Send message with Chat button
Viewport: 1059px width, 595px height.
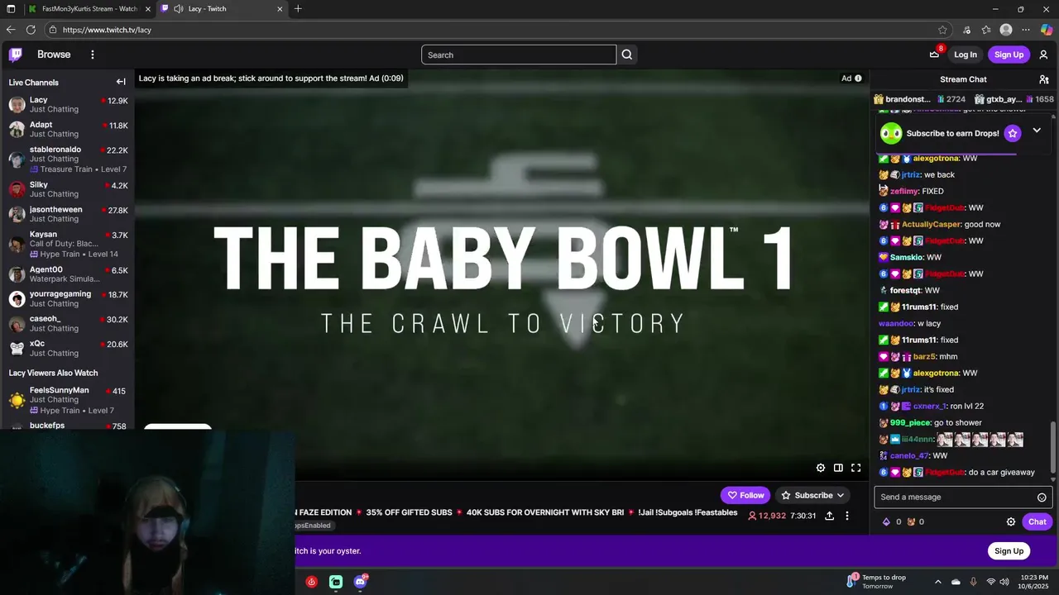(x=1037, y=521)
